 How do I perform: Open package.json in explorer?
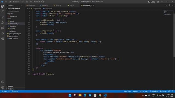[13, 36]
